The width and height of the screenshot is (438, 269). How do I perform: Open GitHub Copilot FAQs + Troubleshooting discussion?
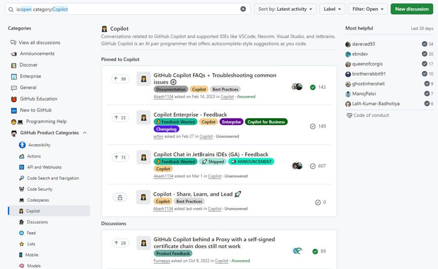point(215,78)
